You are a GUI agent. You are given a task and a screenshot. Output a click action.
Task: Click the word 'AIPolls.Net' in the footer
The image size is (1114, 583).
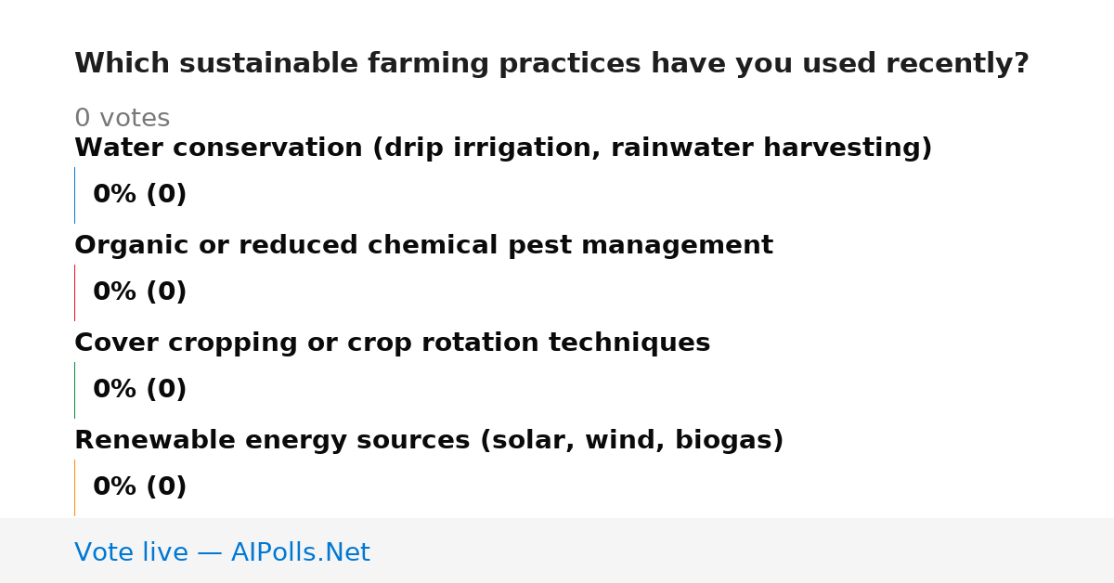(300, 553)
